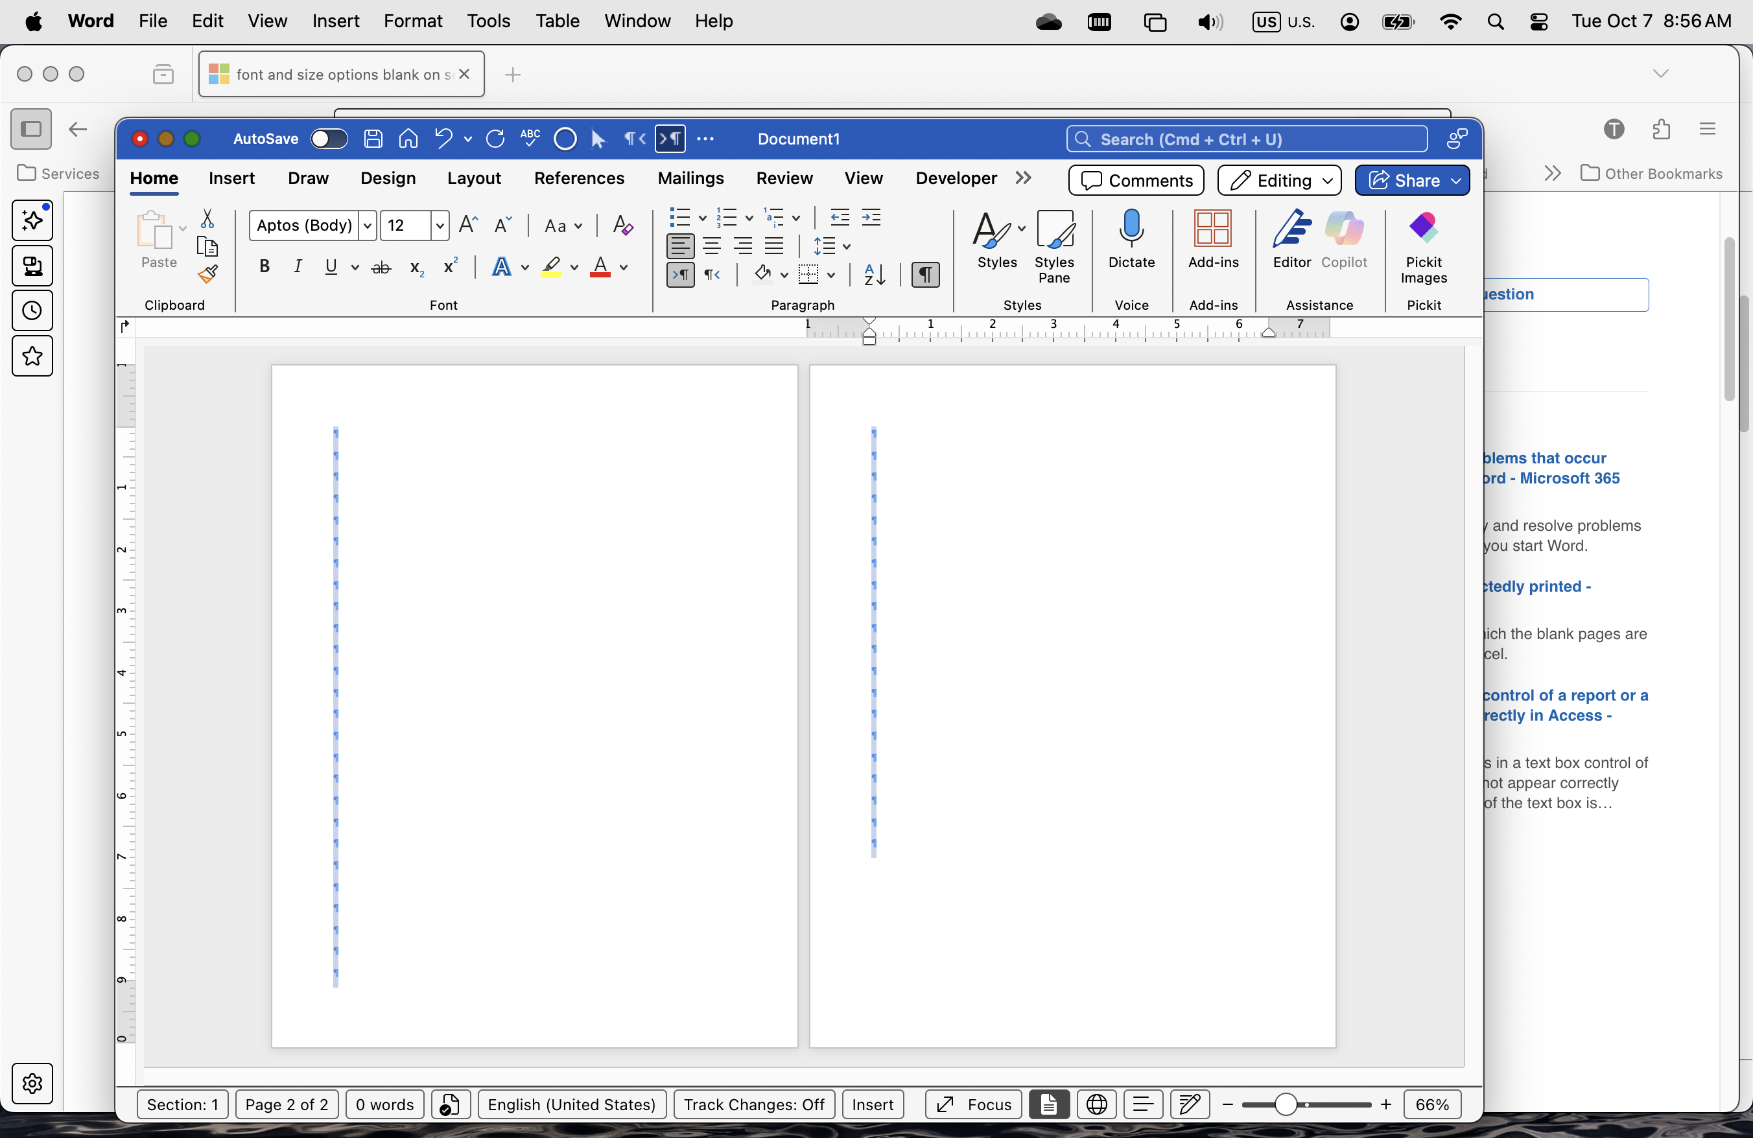The image size is (1753, 1138).
Task: Expand the Aptos font name dropdown
Action: point(368,226)
